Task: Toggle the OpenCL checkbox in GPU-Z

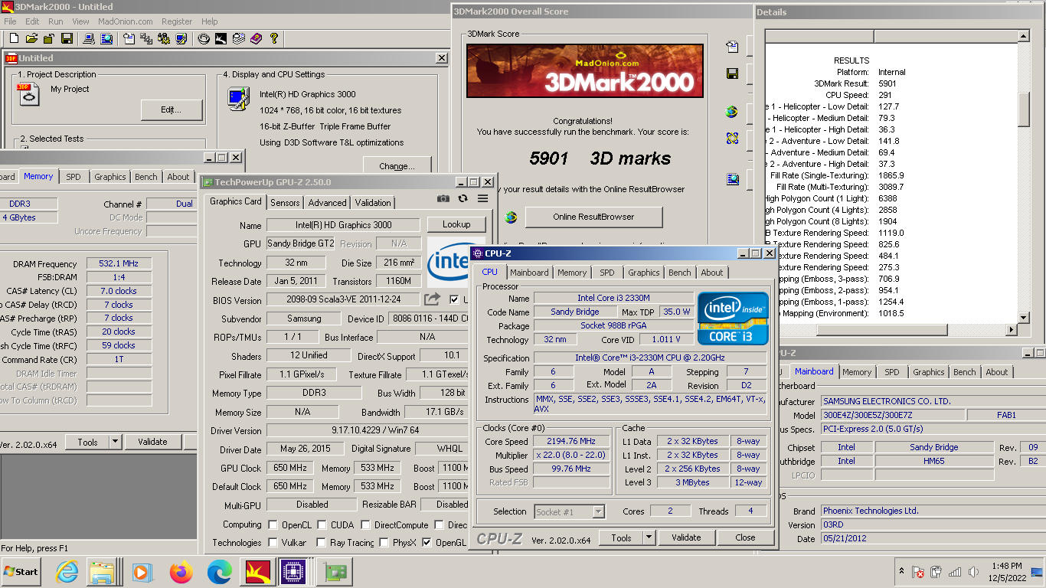Action: click(273, 525)
